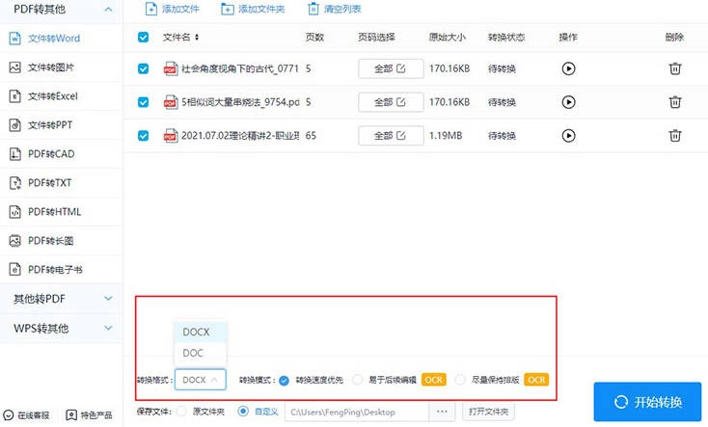
Task: Click the 打开文件夹 open folder button
Action: (488, 412)
